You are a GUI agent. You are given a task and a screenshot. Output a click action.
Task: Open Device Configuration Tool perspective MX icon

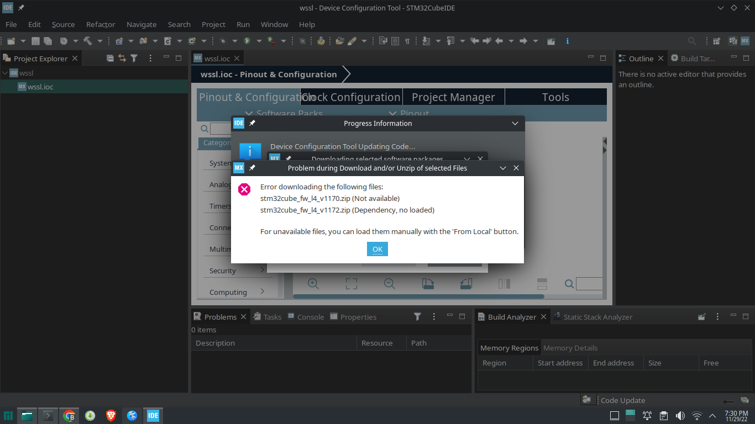pos(744,41)
